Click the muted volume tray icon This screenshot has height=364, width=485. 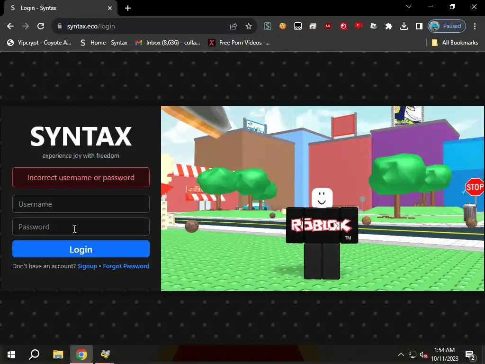coord(424,355)
